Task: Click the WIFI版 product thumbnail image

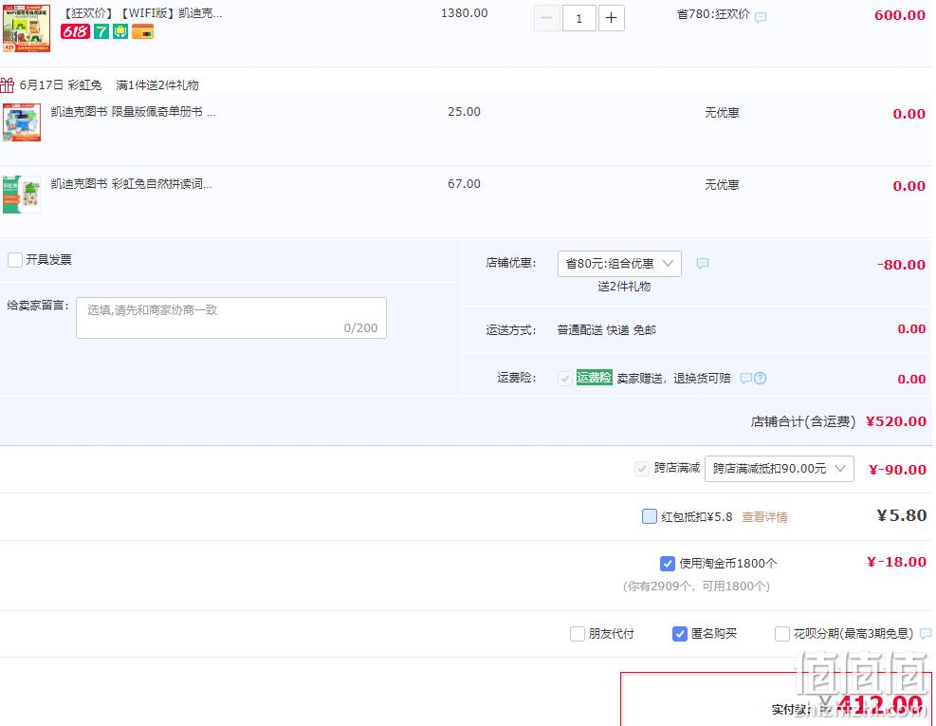Action: click(x=27, y=28)
